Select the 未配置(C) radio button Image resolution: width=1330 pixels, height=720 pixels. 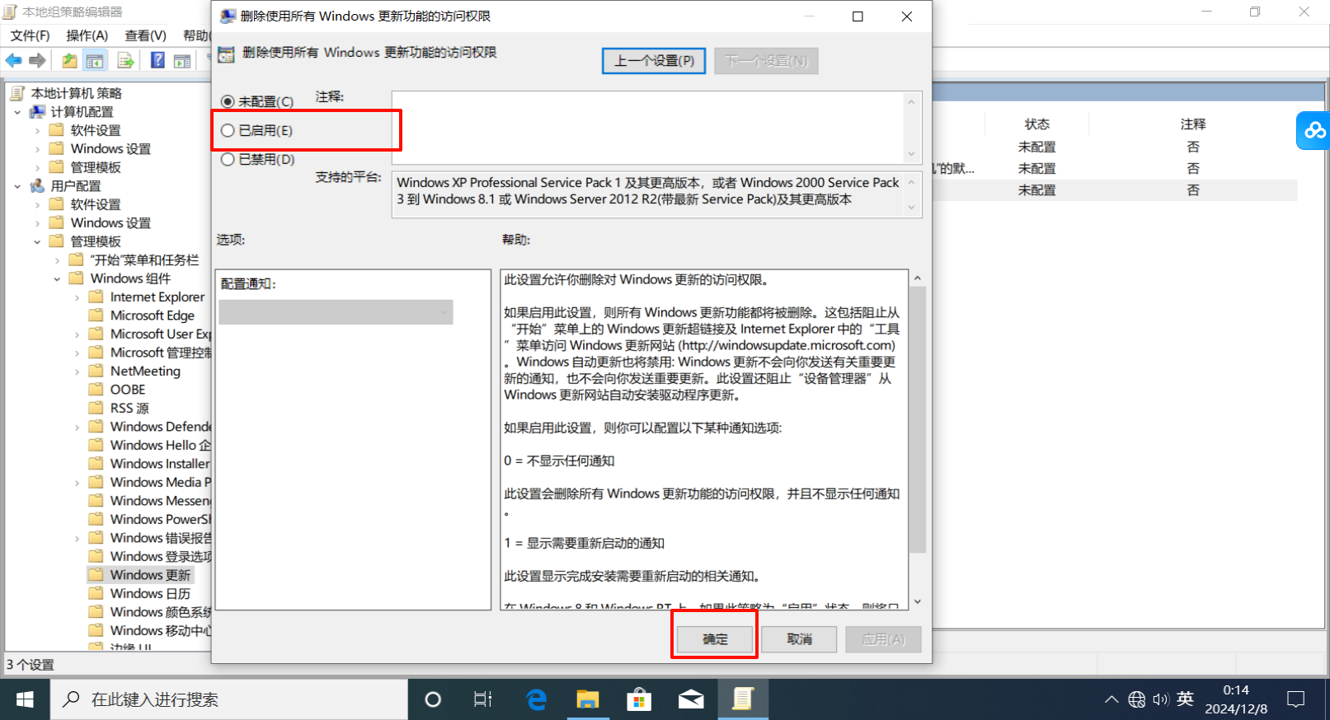(228, 101)
